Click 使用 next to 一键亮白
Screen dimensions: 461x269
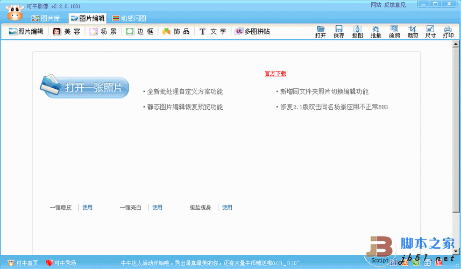(157, 207)
